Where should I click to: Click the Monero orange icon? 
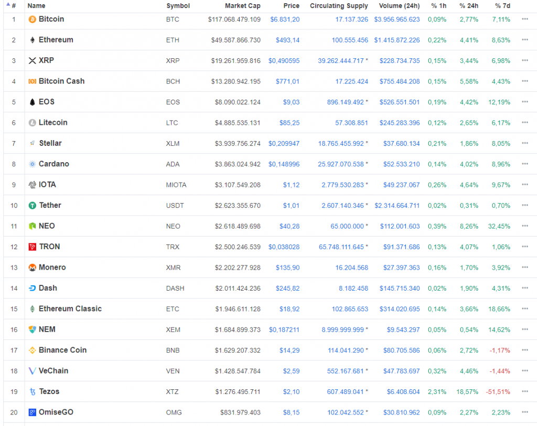pos(32,268)
